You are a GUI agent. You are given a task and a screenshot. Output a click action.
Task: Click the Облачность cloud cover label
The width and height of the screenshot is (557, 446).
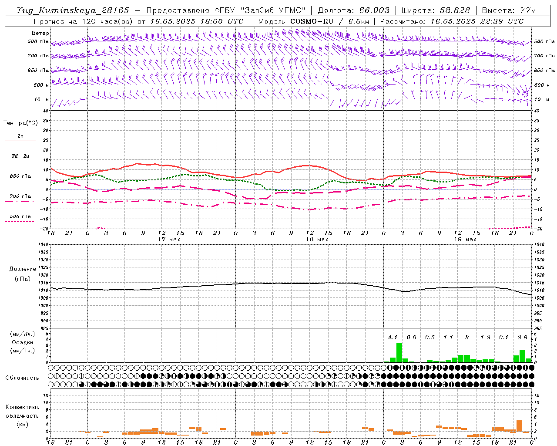tap(22, 378)
